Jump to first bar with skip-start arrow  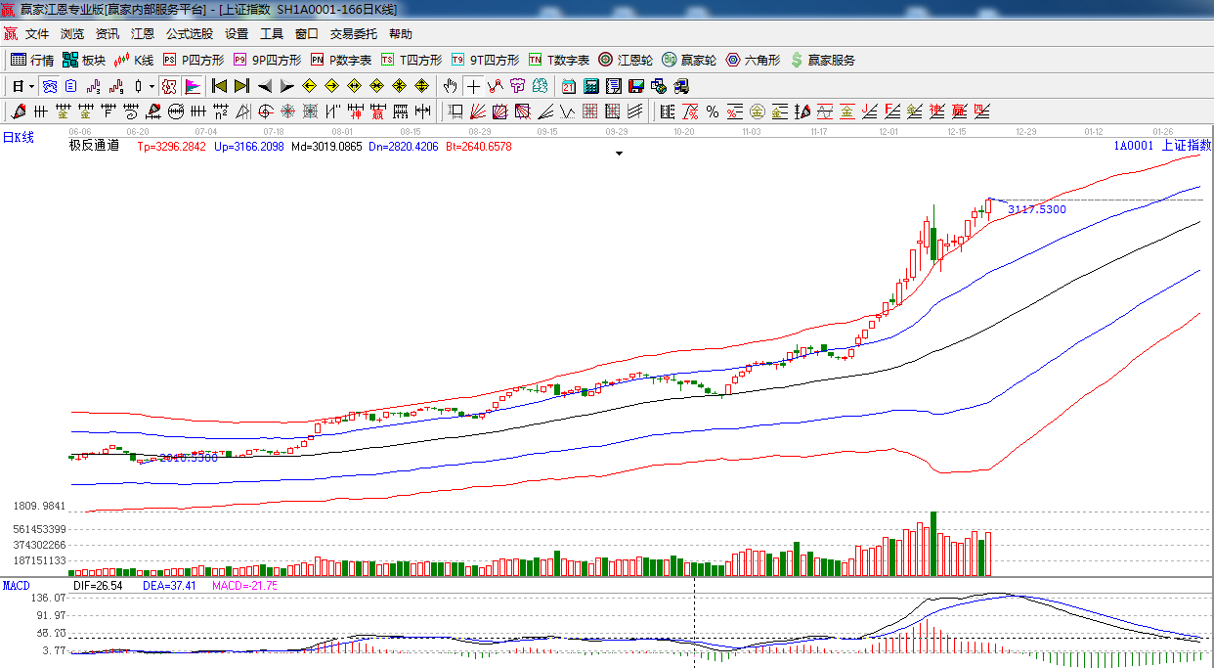coord(219,86)
